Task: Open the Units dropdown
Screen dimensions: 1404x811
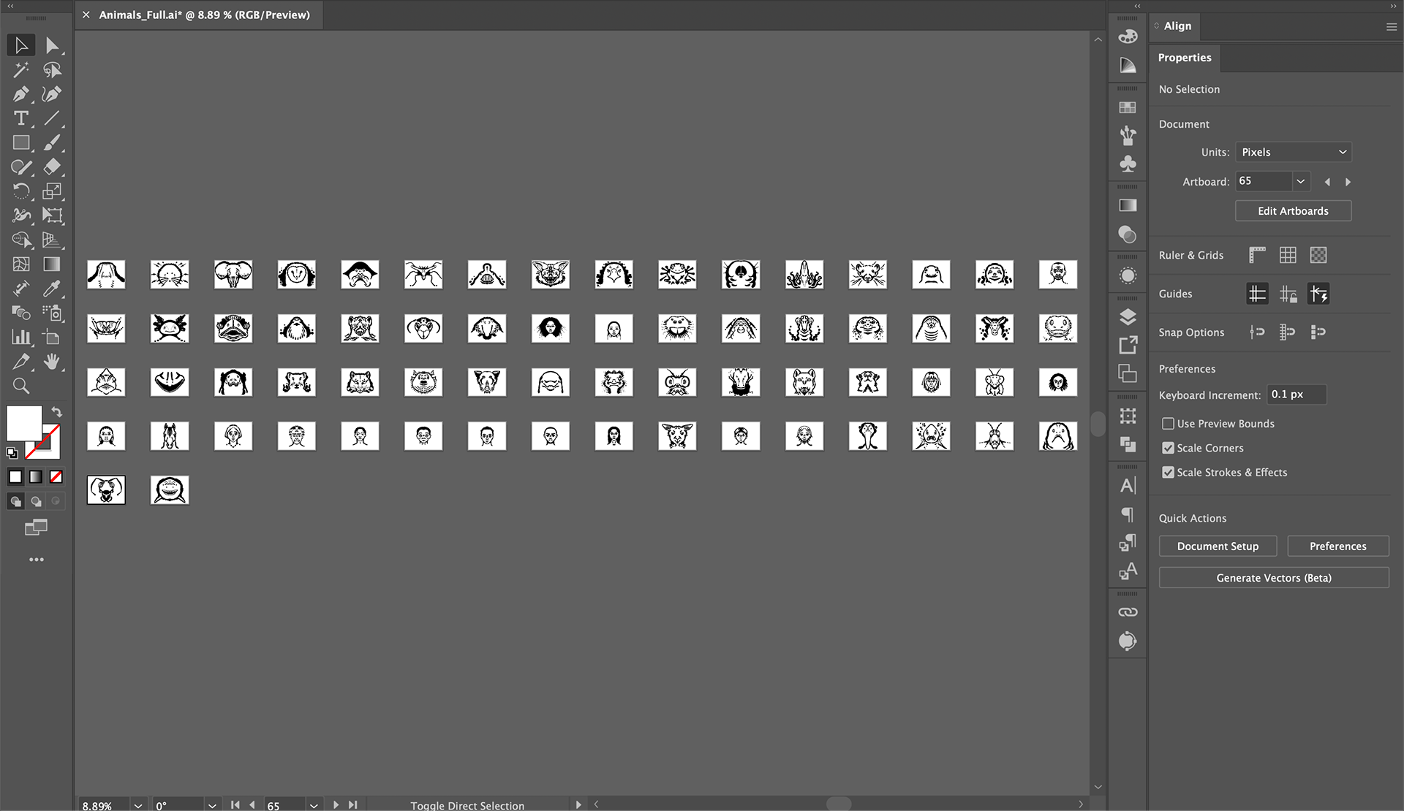Action: pos(1293,152)
